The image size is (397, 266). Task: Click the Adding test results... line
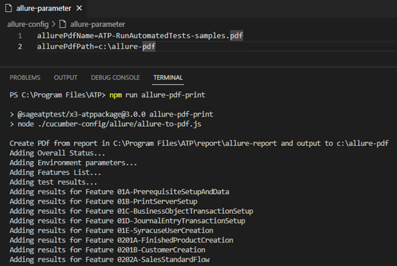pyautogui.click(x=53, y=182)
